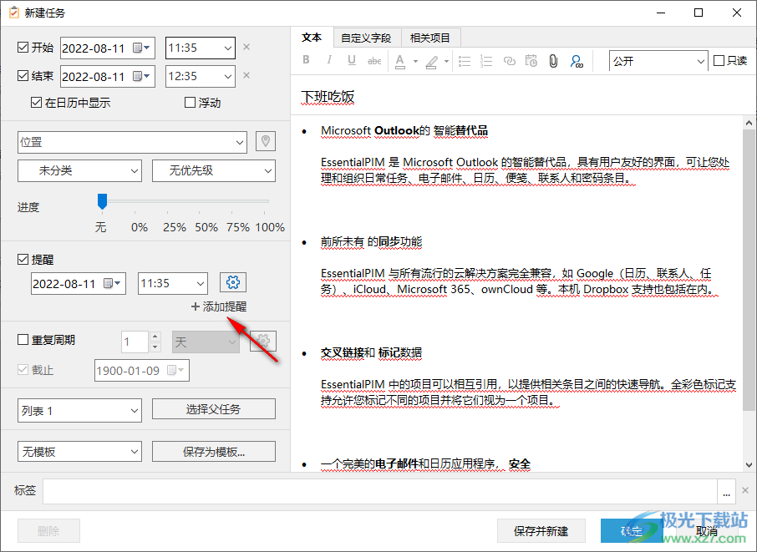The width and height of the screenshot is (757, 552).
Task: Click into the 标签 tags input field
Action: click(x=380, y=492)
